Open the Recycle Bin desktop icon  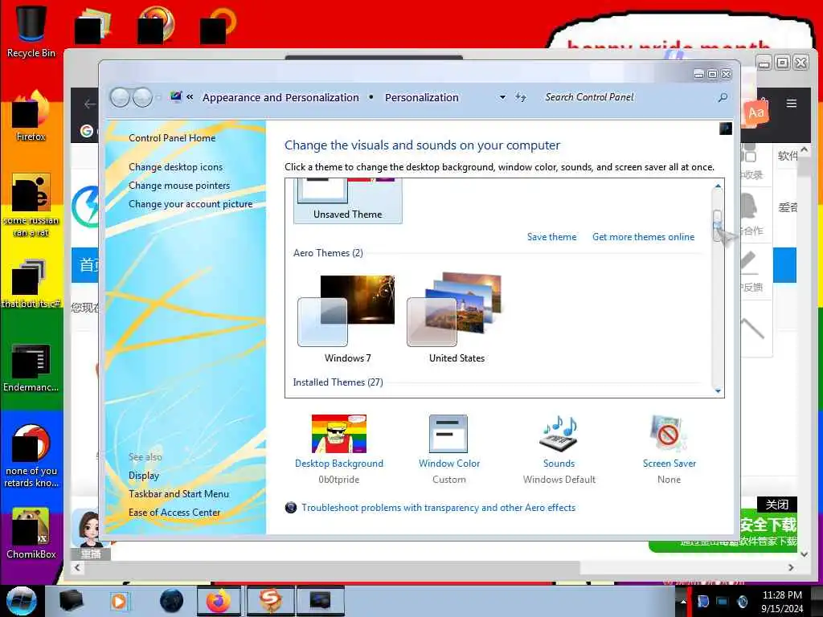pyautogui.click(x=31, y=31)
